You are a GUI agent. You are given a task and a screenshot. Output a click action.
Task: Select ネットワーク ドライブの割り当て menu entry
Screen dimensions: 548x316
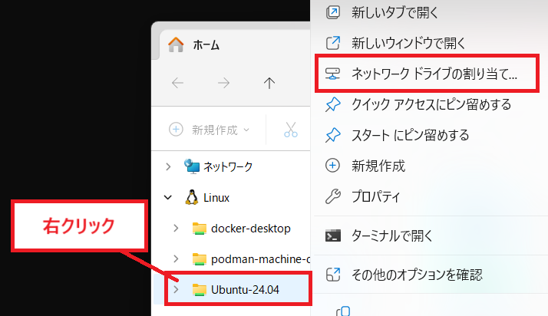(x=434, y=74)
